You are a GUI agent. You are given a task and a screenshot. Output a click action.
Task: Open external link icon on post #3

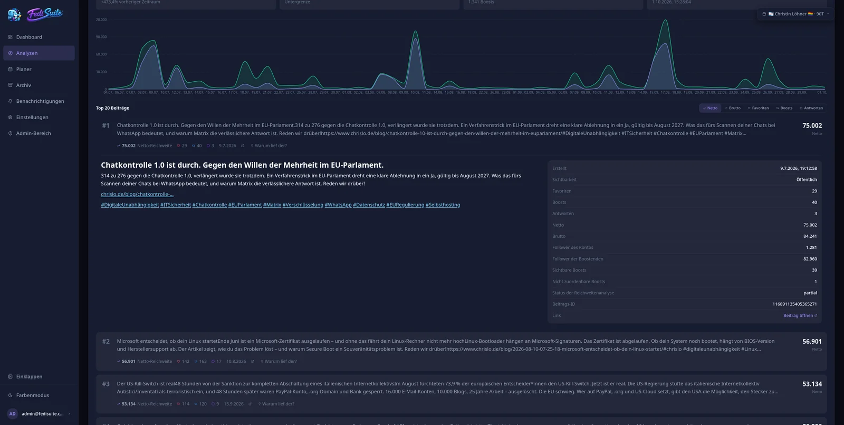[250, 404]
